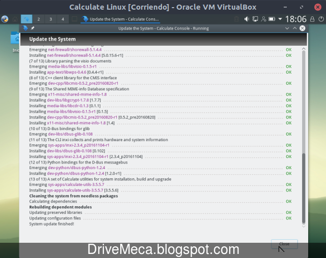Viewport: 326px width, 258px height.
Task: Maximize the VirtualBox window
Action: (x=302, y=7)
